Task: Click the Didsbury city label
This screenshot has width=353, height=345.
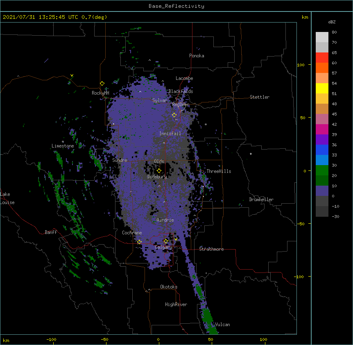Action: click(157, 177)
